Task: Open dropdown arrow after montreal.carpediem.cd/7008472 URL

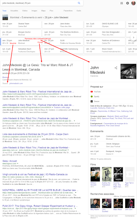Action: click(x=74, y=121)
